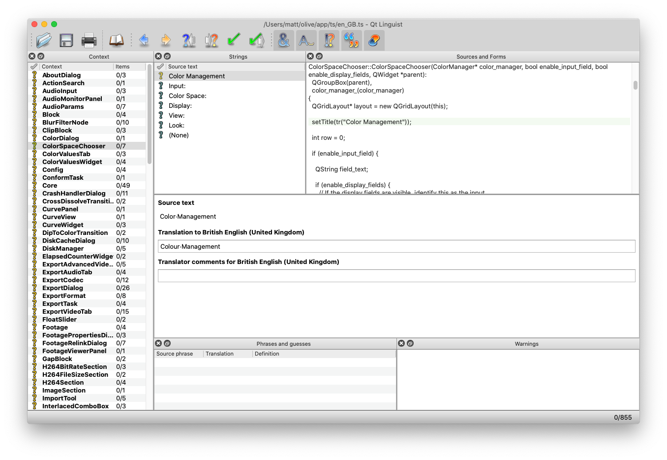Click the 0/855 progress count in status bar
This screenshot has height=460, width=667.
tap(623, 417)
